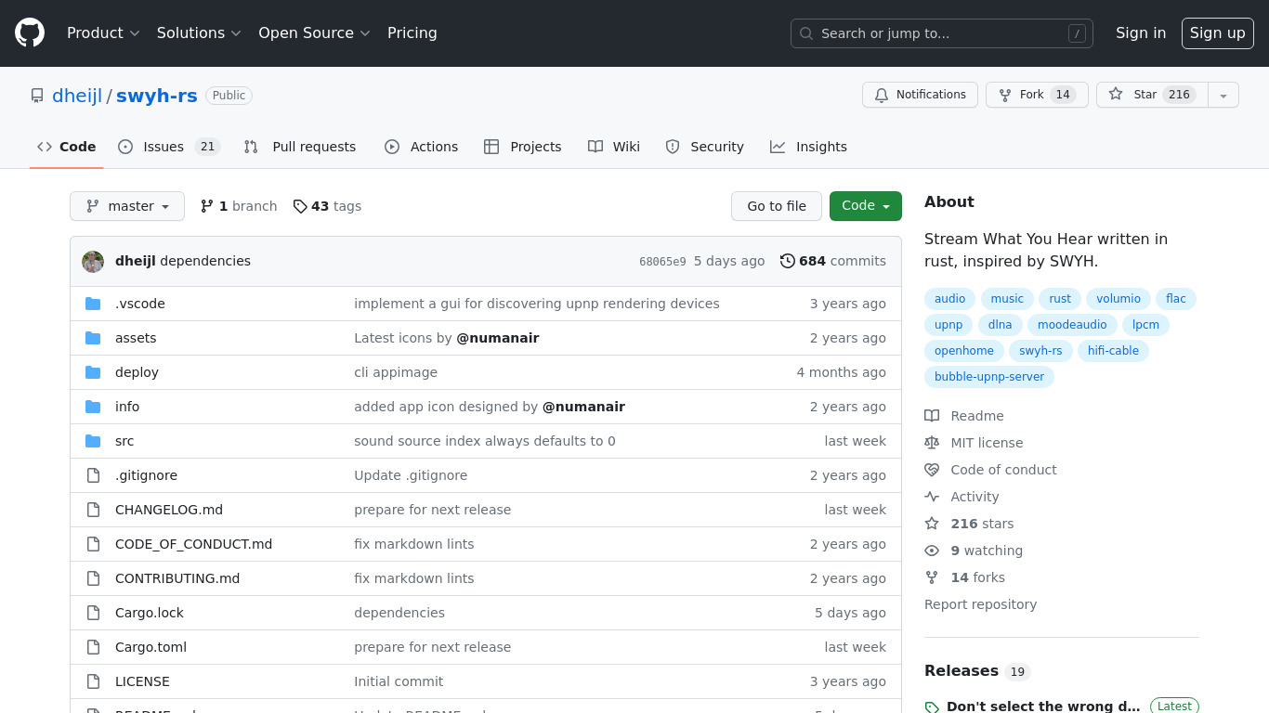
Task: Open commit hash 68065e9
Action: [x=662, y=262]
